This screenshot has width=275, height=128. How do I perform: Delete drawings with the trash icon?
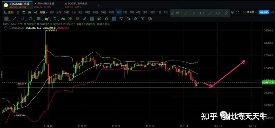point(128,19)
